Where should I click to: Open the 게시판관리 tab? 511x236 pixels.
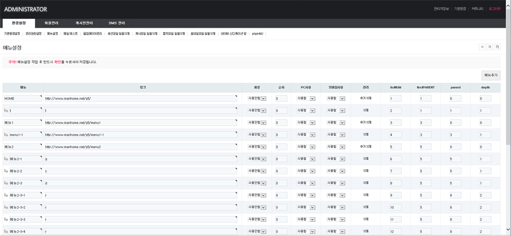tap(84, 23)
